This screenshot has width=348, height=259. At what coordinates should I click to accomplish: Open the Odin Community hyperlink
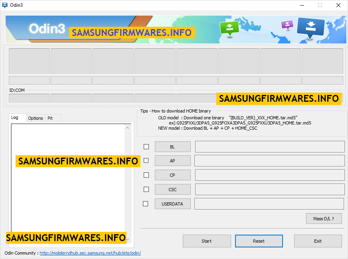click(90, 253)
